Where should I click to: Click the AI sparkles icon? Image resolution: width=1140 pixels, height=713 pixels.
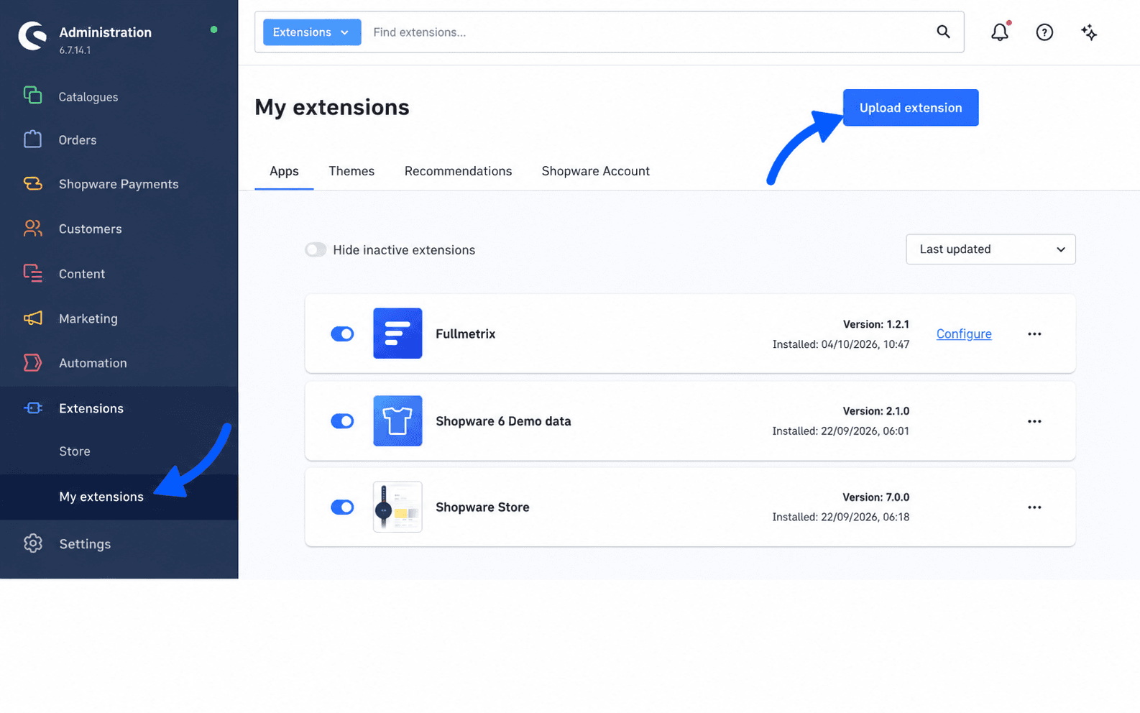click(x=1089, y=32)
